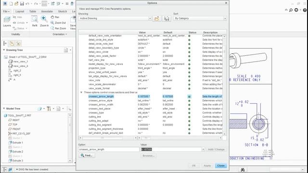
Task: Click the Refit view icon
Action: 35,21
